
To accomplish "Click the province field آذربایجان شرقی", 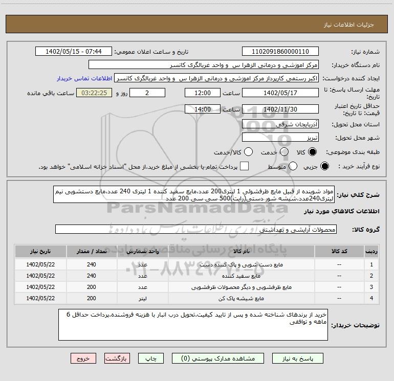I will pos(280,124).
